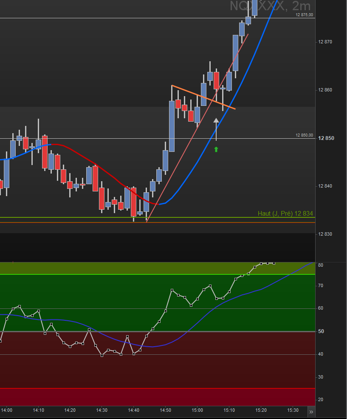
Task: Click the NQ 2m chart title
Action: 270,6
